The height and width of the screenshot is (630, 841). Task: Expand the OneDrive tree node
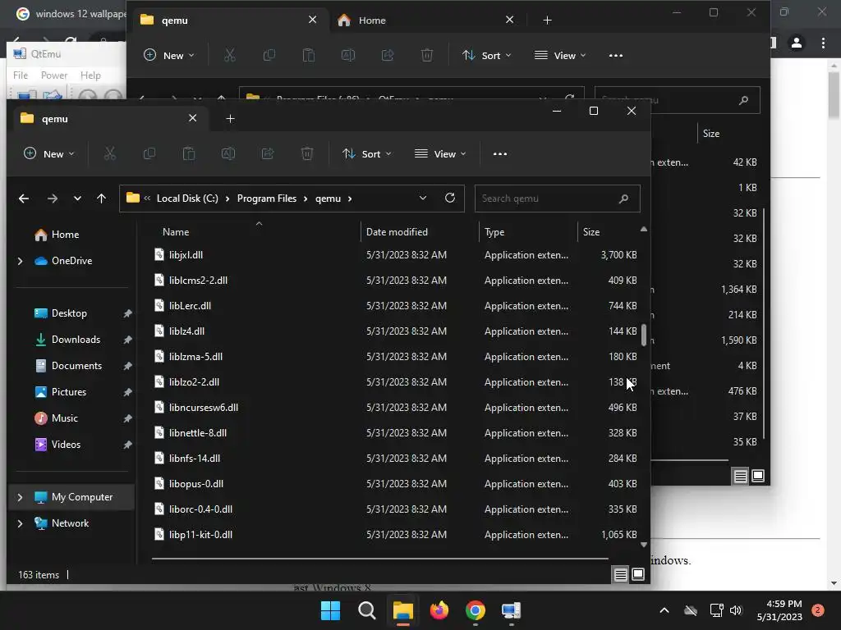click(20, 261)
